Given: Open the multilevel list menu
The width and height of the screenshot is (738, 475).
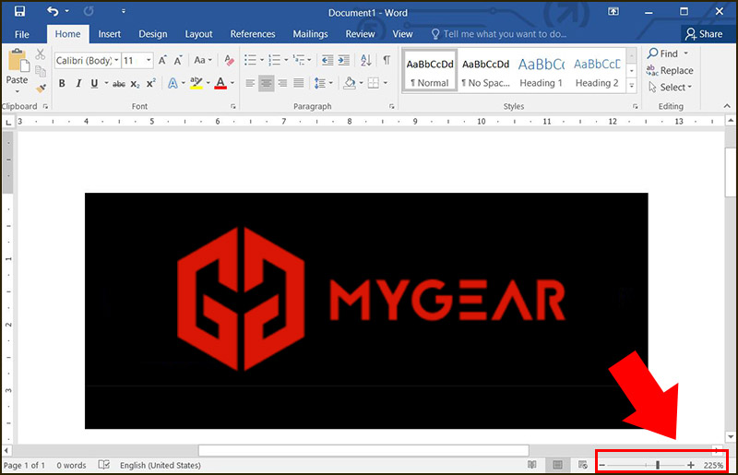Looking at the screenshot, I should 302,60.
